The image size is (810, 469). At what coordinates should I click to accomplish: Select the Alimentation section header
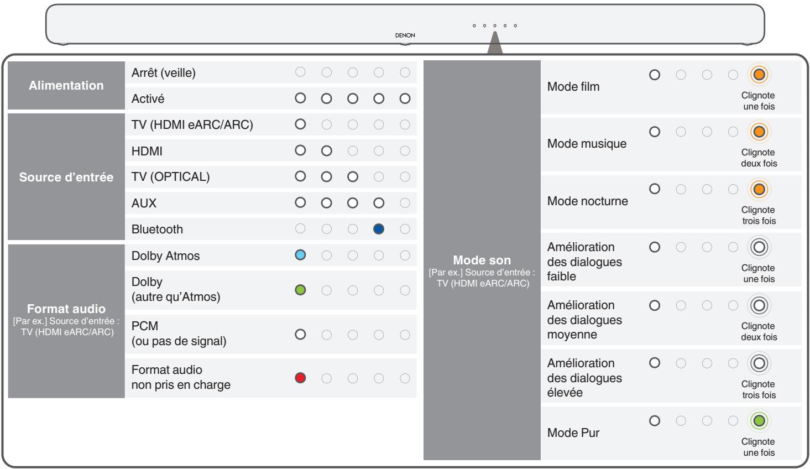click(66, 85)
